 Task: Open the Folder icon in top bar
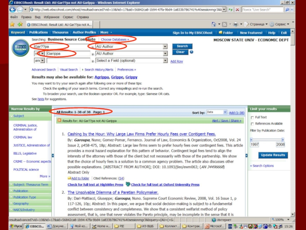click(x=221, y=33)
